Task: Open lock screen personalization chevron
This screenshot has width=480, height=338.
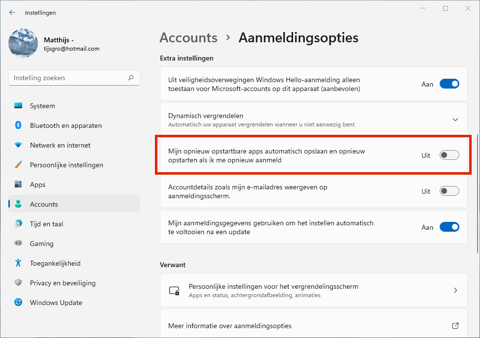Action: pyautogui.click(x=455, y=290)
